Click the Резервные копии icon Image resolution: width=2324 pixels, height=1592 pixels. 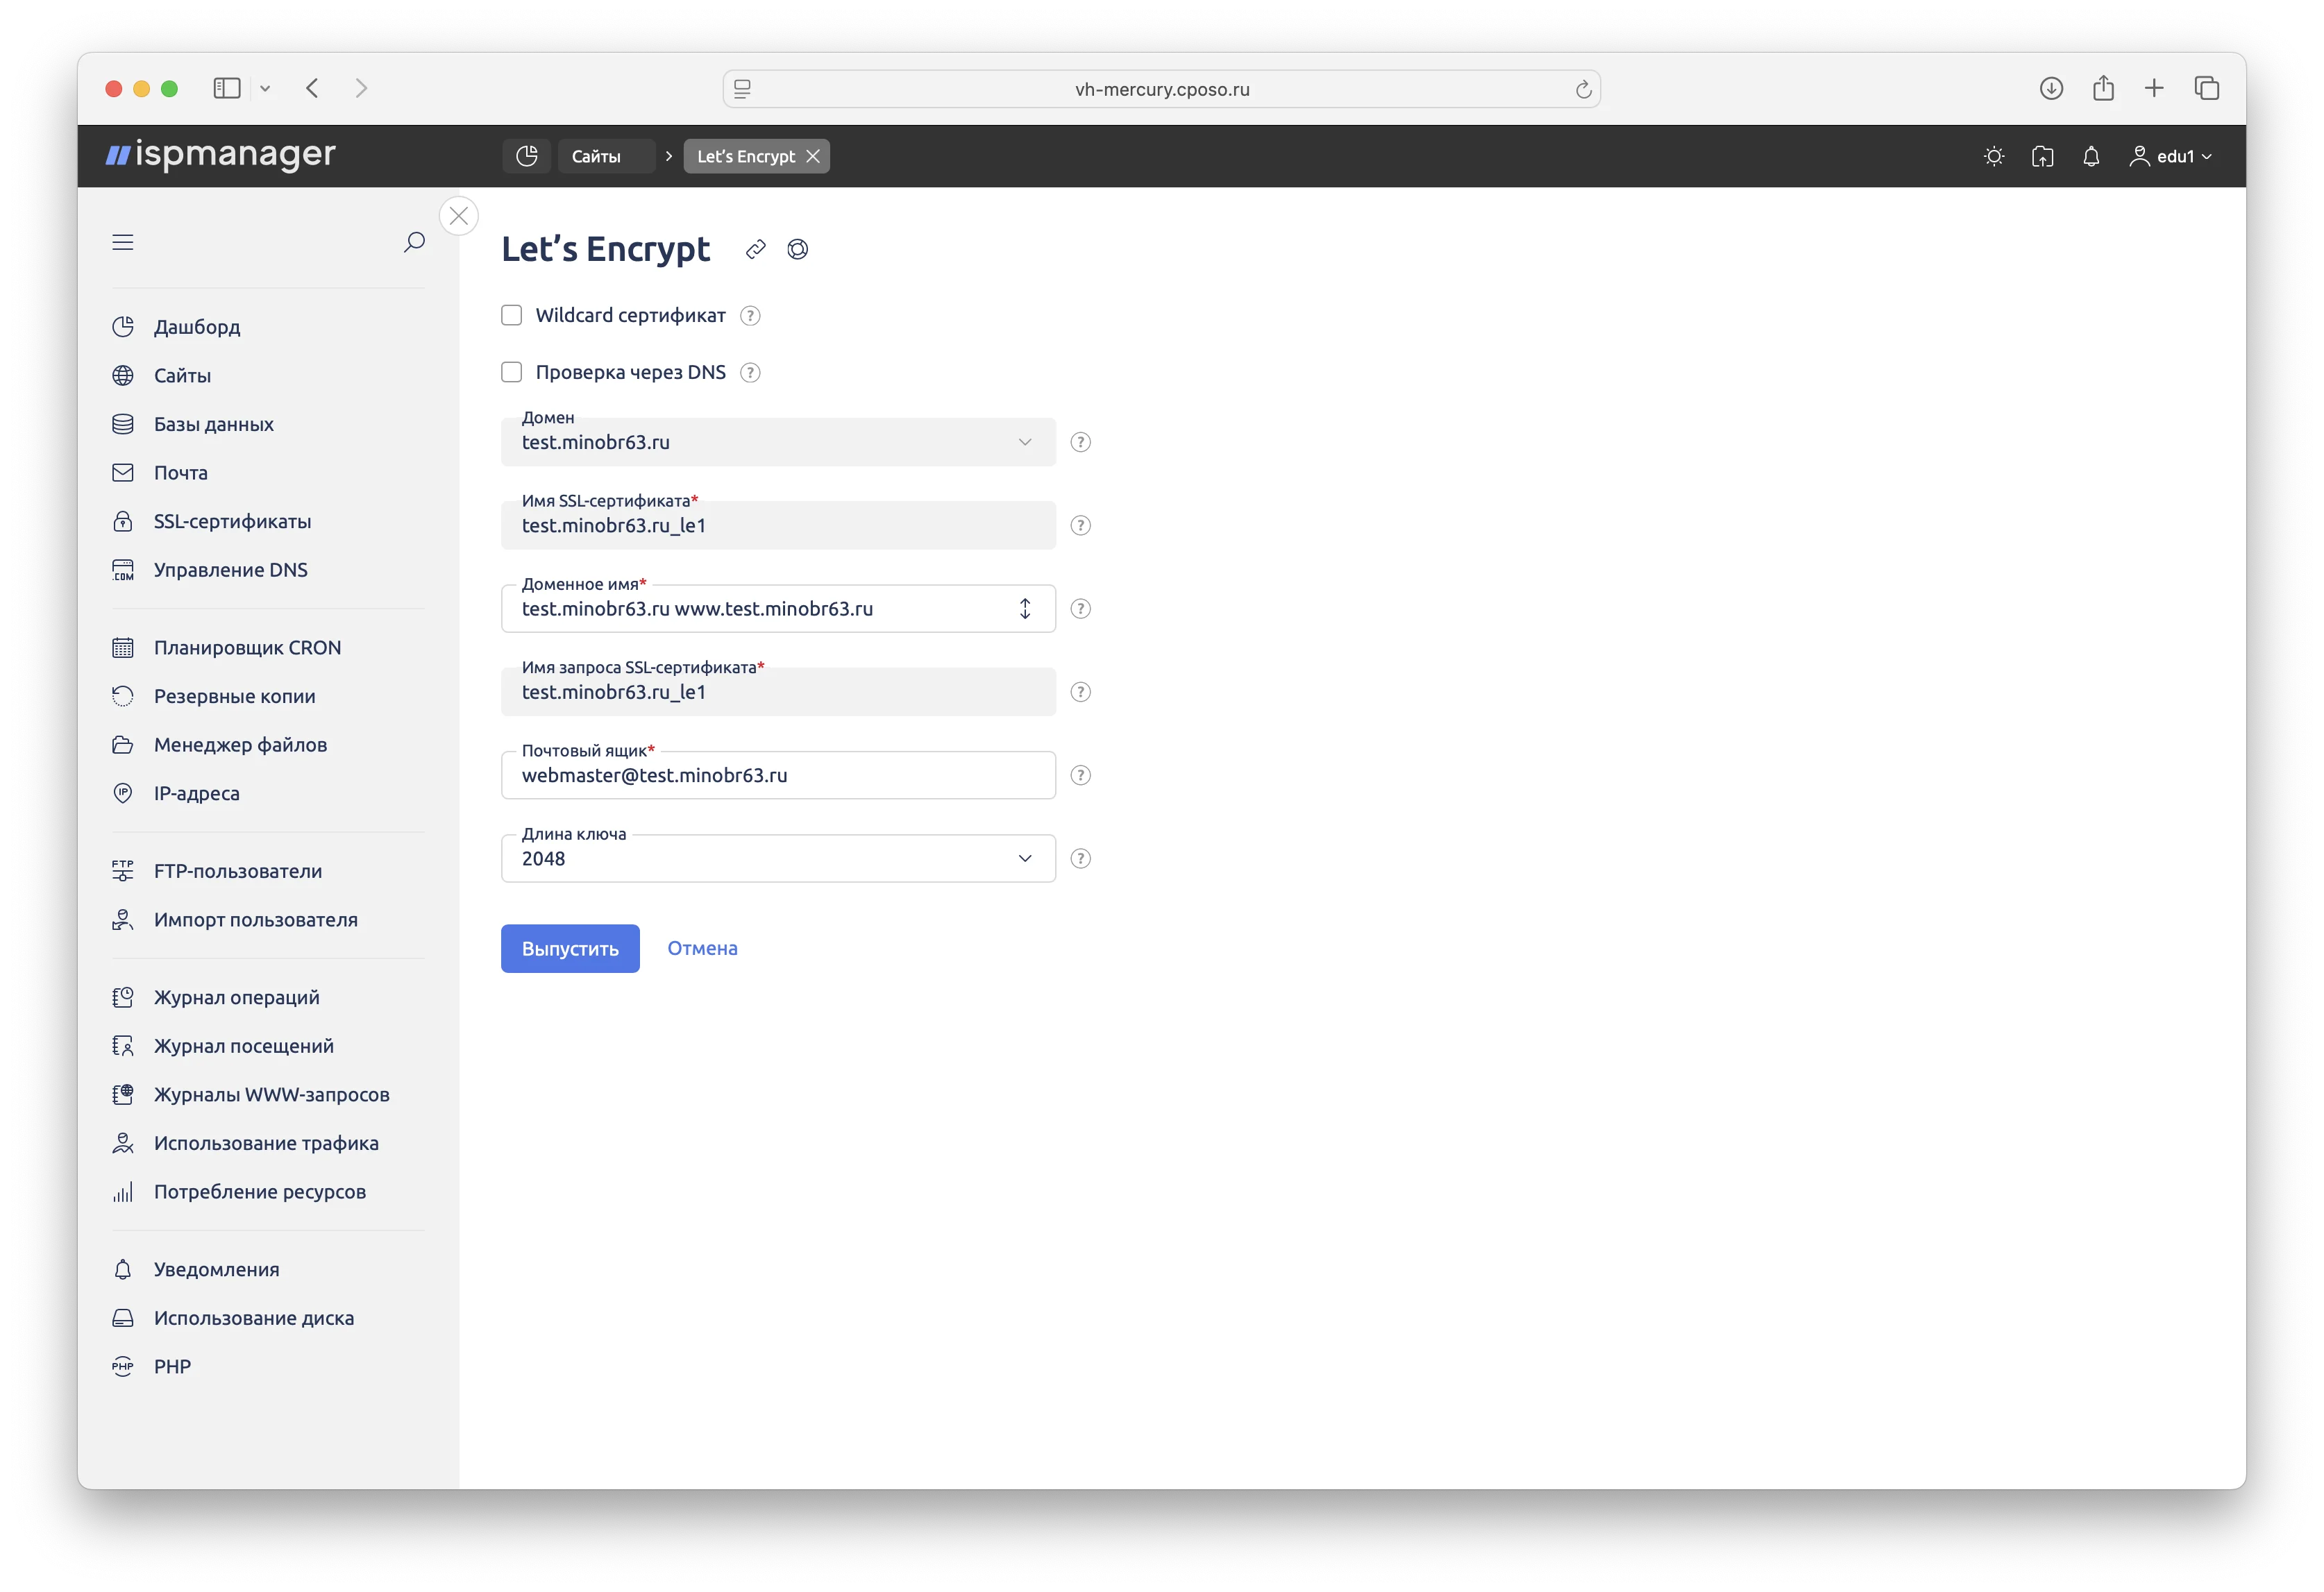click(123, 696)
